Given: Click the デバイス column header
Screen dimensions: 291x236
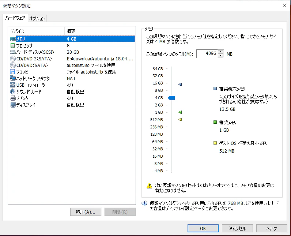Looking at the screenshot, I should click(36, 31).
